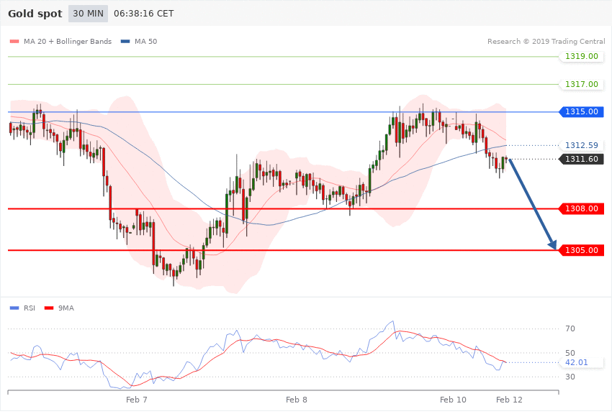The image size is (612, 414).
Task: Click the 1315.00 pivot price tag
Action: point(582,112)
